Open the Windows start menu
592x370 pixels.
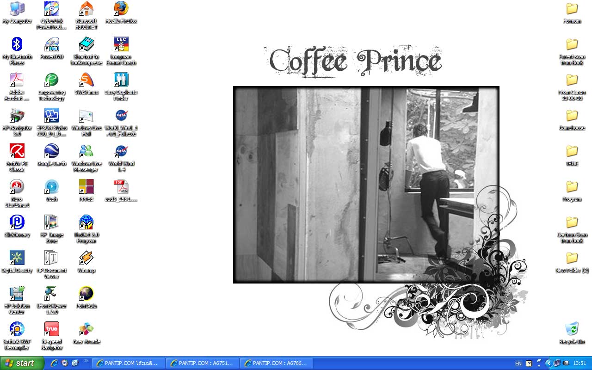[22, 363]
